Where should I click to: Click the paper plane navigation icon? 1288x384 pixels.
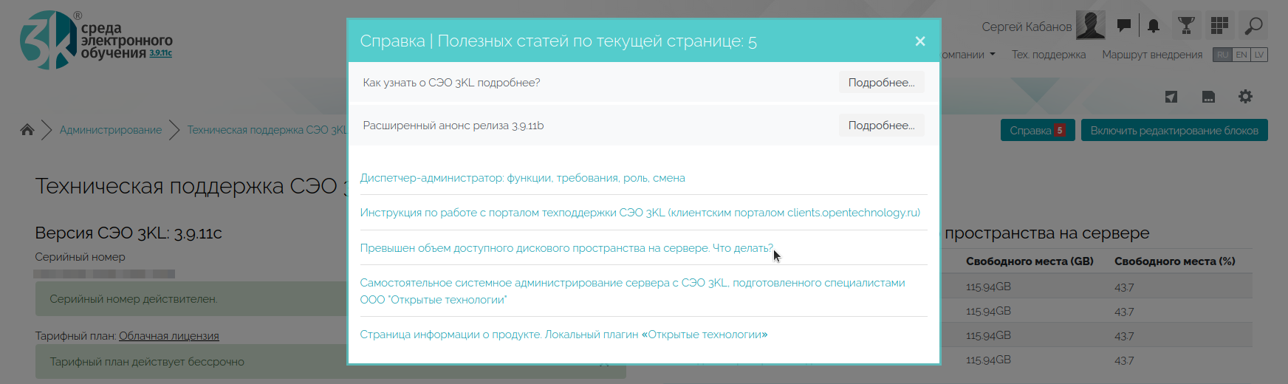[x=1171, y=97]
